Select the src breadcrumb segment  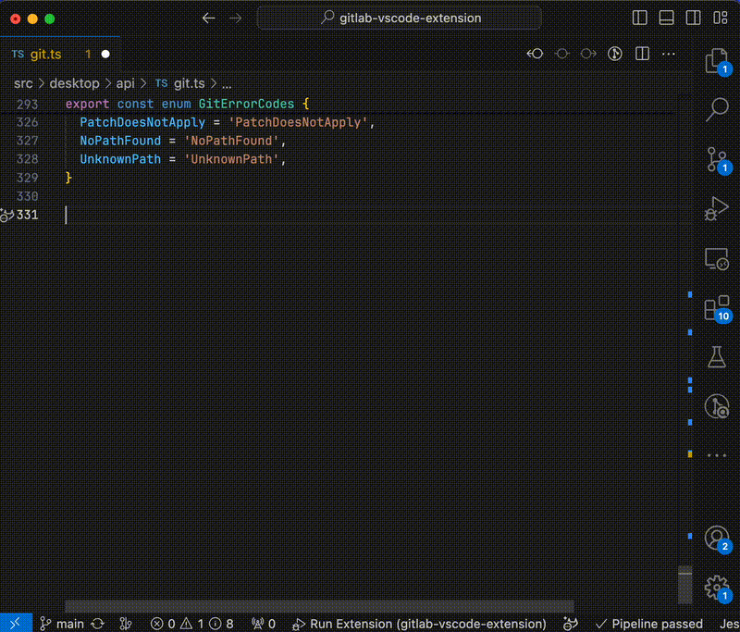(x=23, y=83)
